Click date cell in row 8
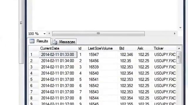This screenshot has height=105, width=188. [58, 98]
